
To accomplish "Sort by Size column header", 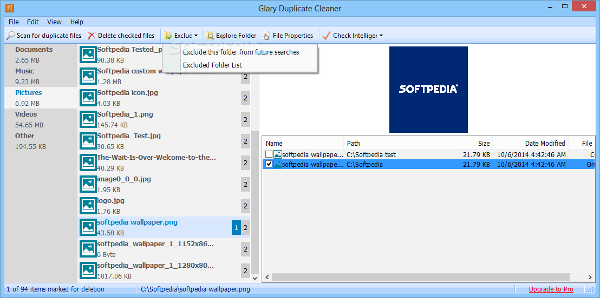I will click(471, 143).
